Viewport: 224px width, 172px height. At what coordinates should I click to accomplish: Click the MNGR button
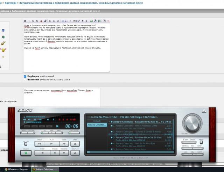tap(192, 142)
